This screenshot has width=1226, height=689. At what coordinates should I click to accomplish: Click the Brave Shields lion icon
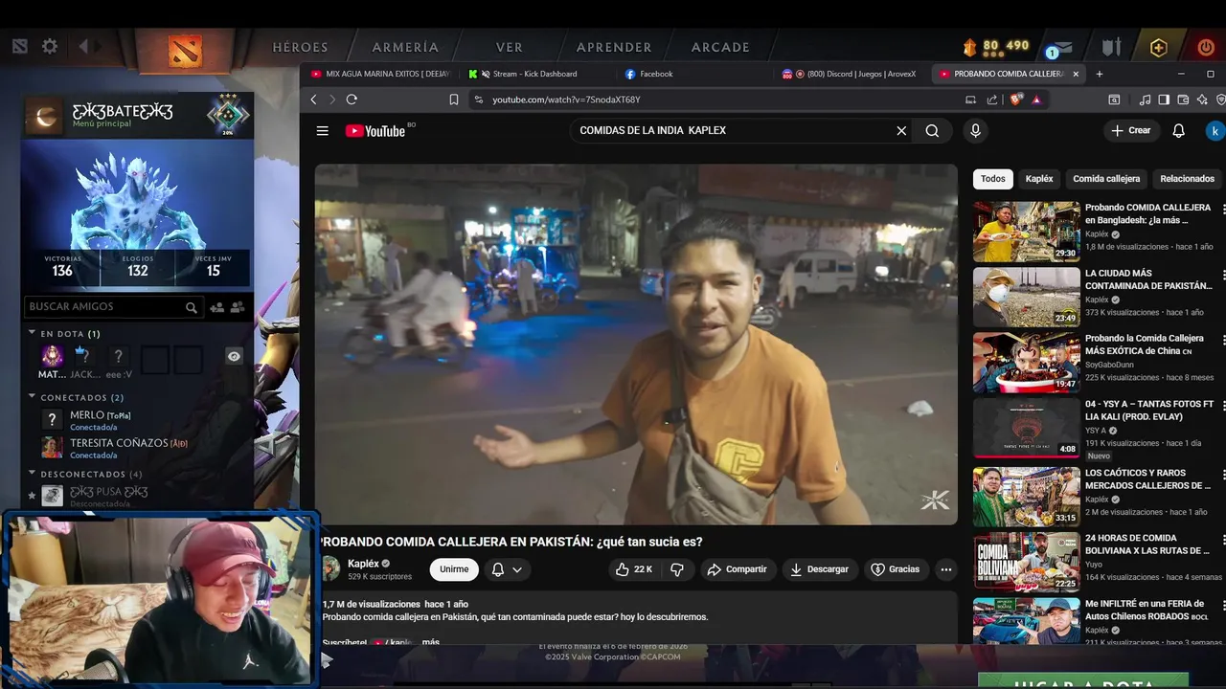1016,100
